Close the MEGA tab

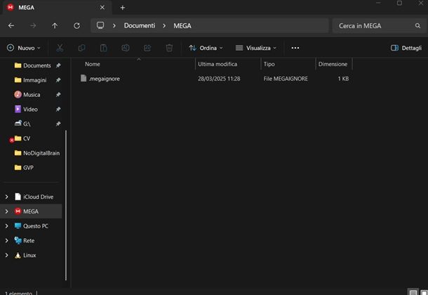(102, 7)
